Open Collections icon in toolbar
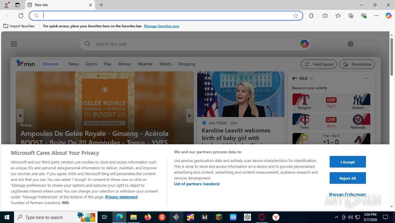Image resolution: width=395 pixels, height=223 pixels. click(351, 16)
